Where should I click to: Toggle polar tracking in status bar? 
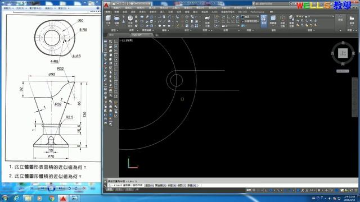click(x=271, y=190)
